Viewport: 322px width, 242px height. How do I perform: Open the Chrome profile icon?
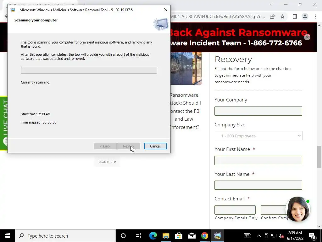[x=305, y=16]
